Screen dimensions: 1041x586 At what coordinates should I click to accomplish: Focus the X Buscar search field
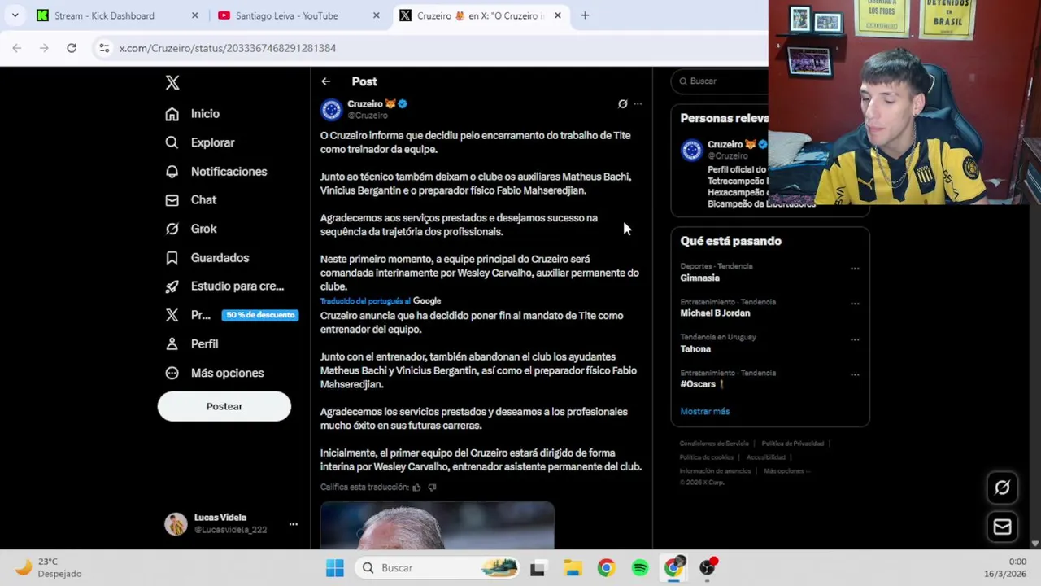(721, 81)
